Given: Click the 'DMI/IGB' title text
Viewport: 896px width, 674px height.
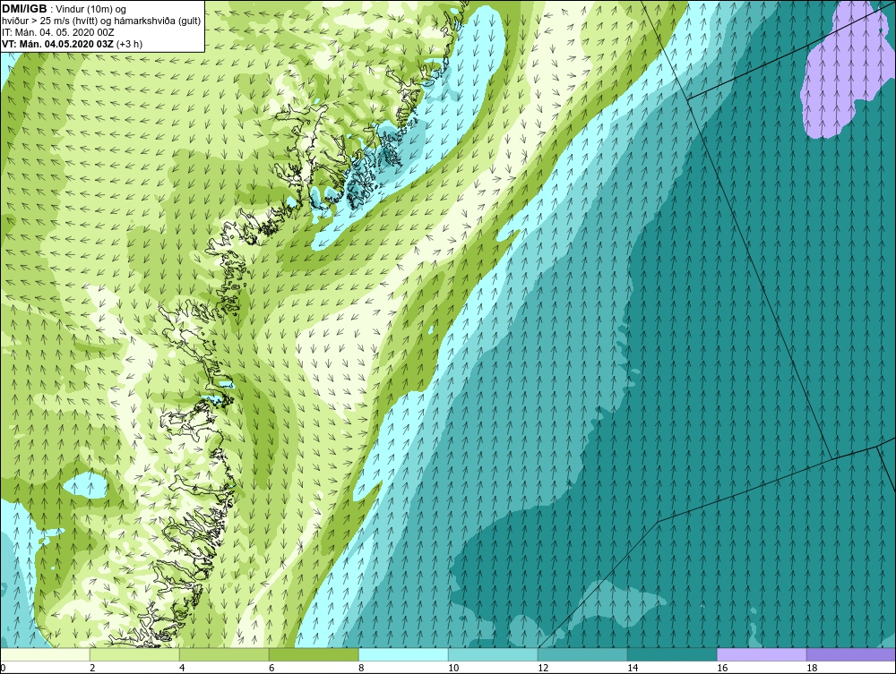Looking at the screenshot, I should 24,9.
